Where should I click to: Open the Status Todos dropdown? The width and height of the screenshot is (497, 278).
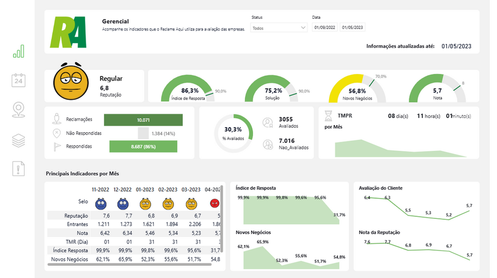click(x=278, y=28)
